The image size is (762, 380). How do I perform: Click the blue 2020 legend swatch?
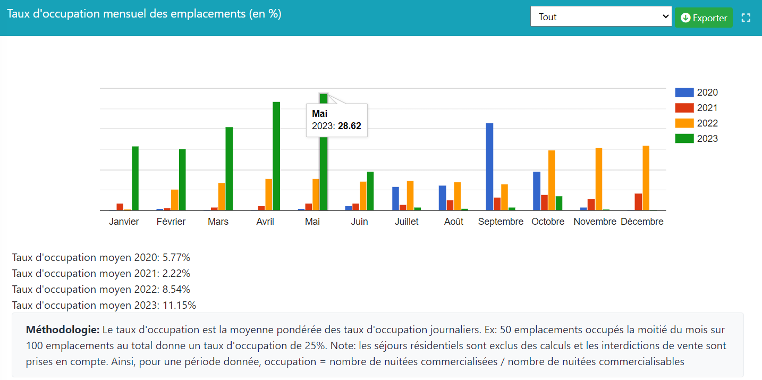tap(684, 92)
